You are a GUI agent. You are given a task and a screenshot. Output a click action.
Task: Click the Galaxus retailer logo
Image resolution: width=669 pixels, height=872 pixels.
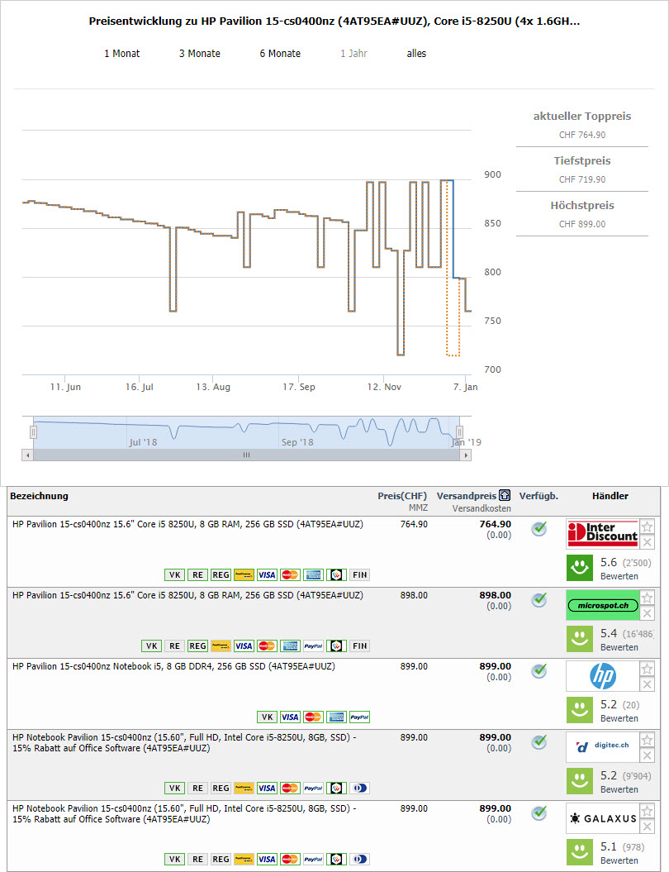coord(602,818)
